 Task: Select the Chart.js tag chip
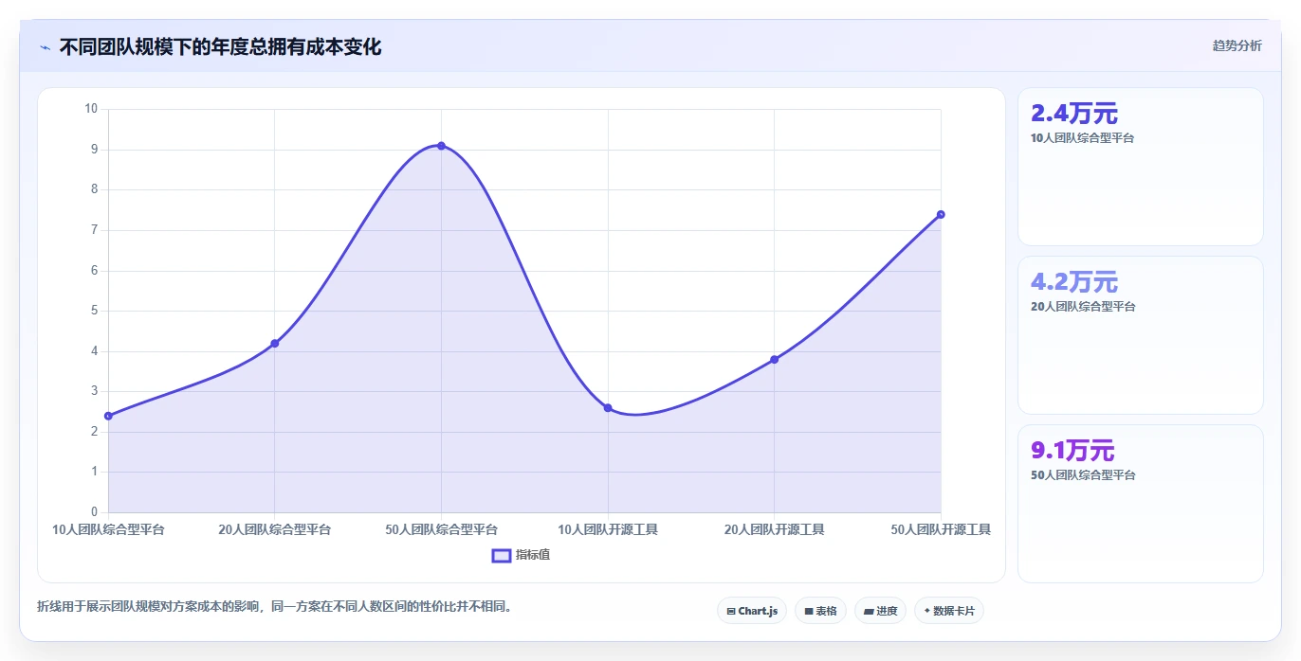click(752, 611)
